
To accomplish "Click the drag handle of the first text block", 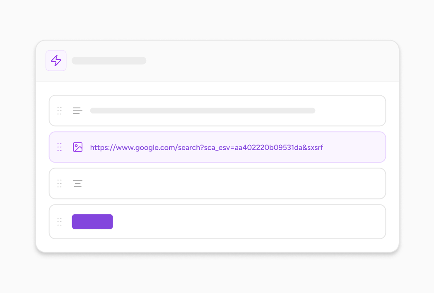I will pyautogui.click(x=59, y=110).
